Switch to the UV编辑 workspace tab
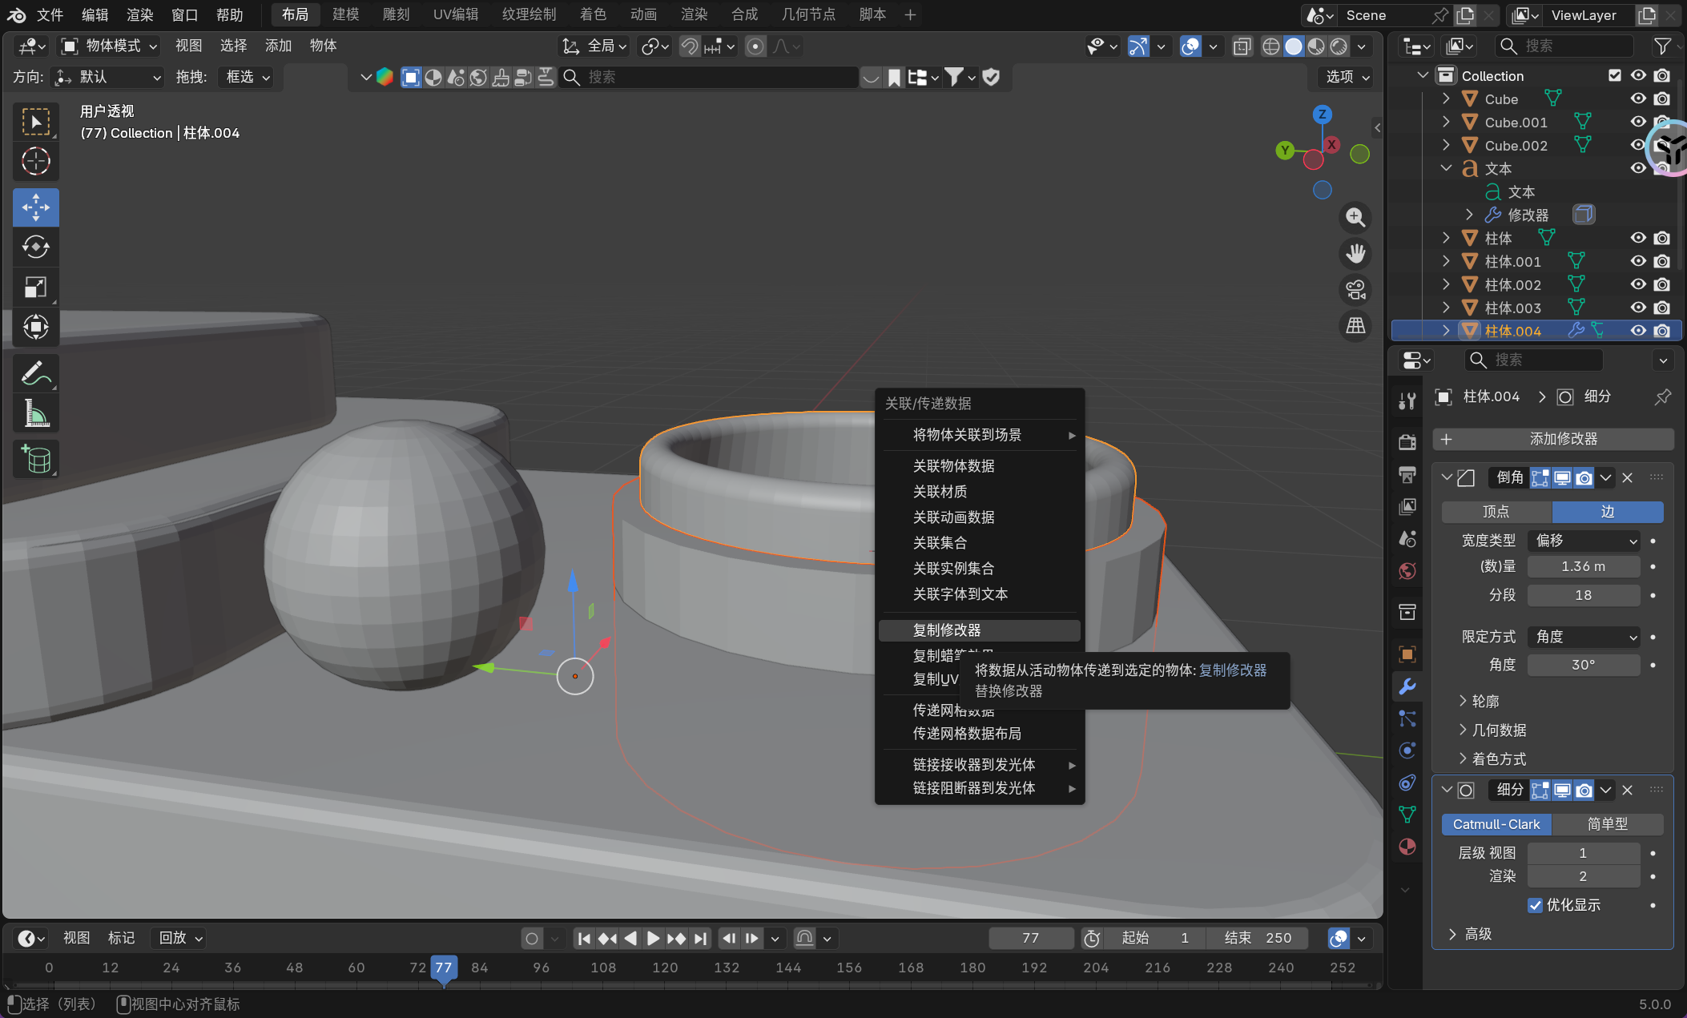Viewport: 1687px width, 1018px height. coord(455,14)
